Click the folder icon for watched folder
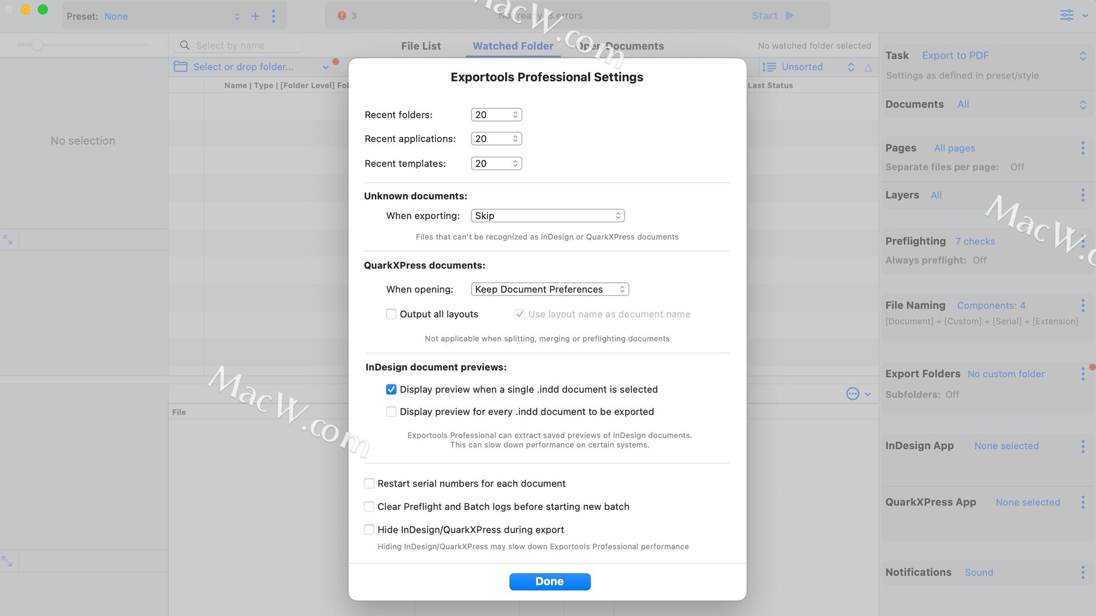The height and width of the screenshot is (616, 1096). 180,67
